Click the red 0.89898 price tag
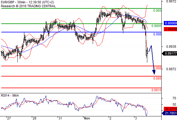The height and width of the screenshot is (120, 177). click(170, 29)
